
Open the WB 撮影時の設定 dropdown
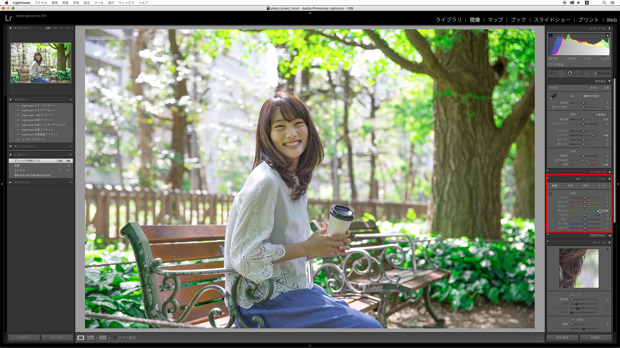pos(592,96)
